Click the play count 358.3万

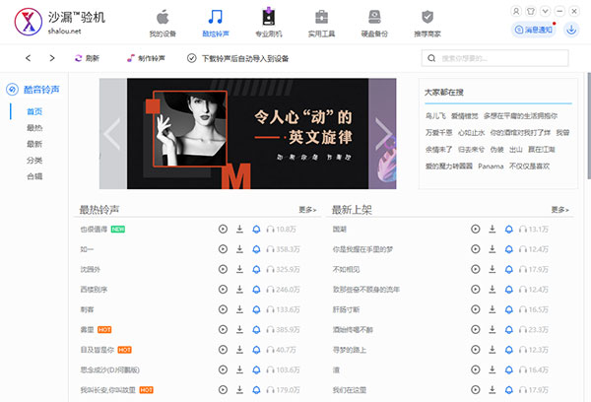(288, 249)
